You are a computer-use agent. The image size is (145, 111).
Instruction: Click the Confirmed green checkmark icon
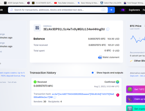[117, 82]
